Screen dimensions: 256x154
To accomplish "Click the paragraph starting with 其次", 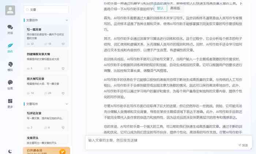I will 173,44.
